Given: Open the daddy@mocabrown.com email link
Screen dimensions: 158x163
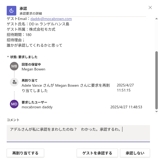Looking at the screenshot, I should pos(51,19).
